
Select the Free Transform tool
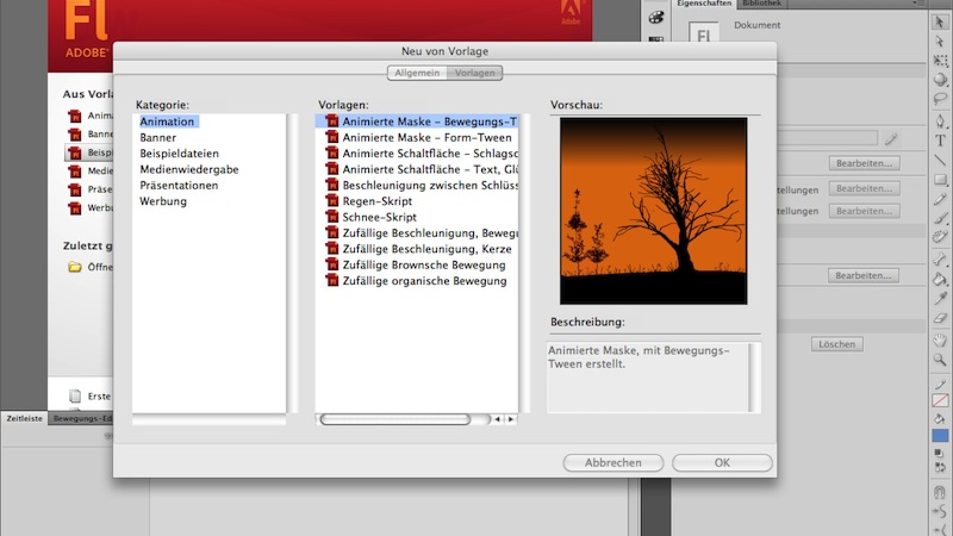click(x=940, y=61)
